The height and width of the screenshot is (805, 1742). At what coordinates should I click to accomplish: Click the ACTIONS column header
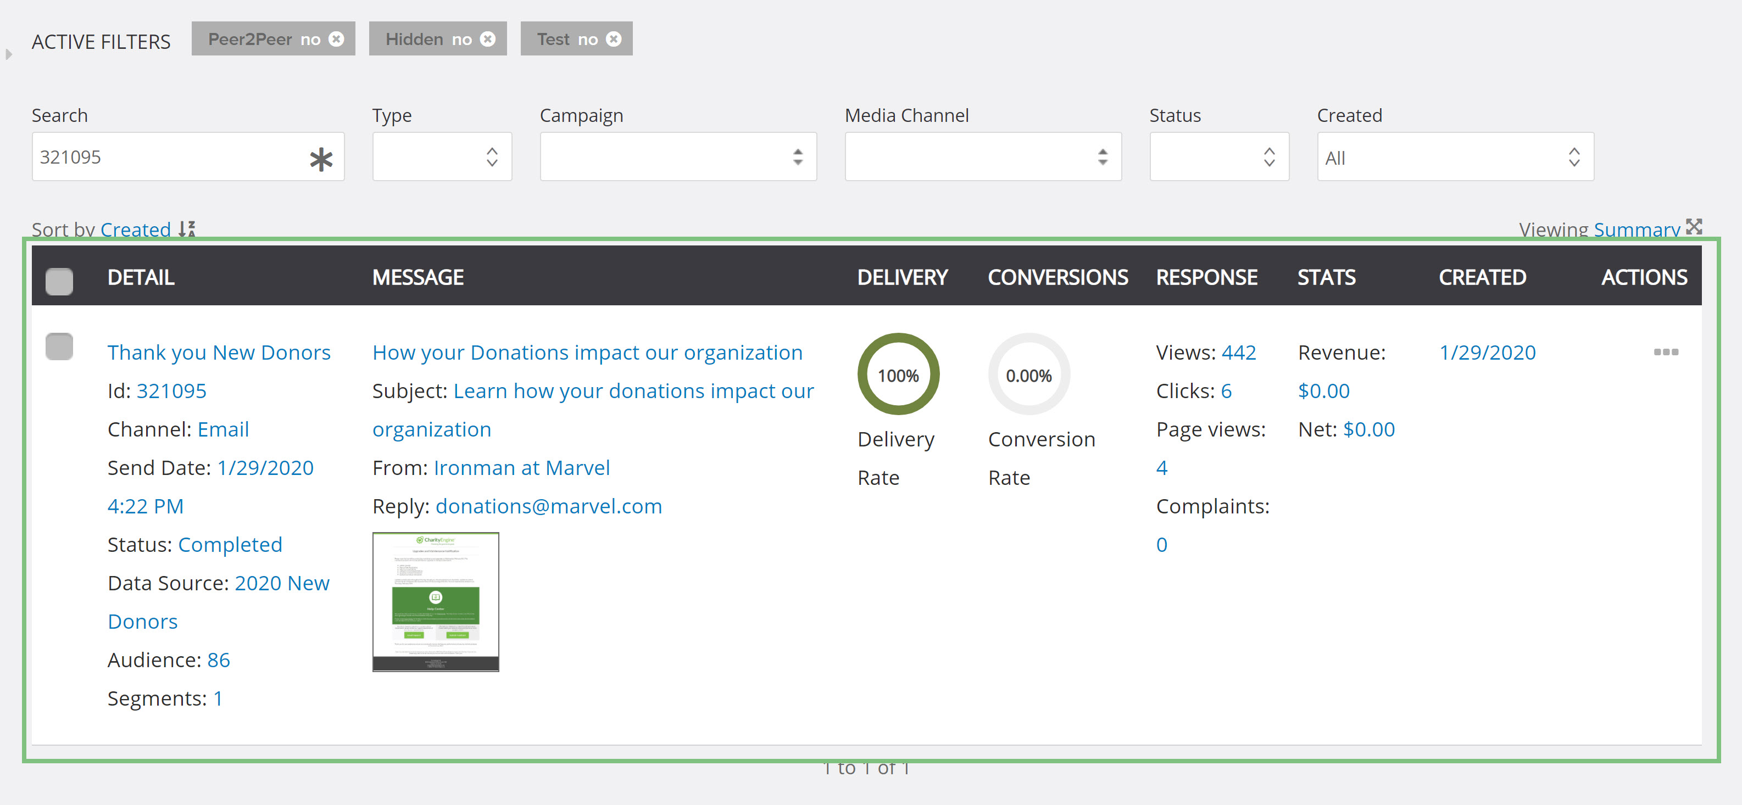point(1644,277)
